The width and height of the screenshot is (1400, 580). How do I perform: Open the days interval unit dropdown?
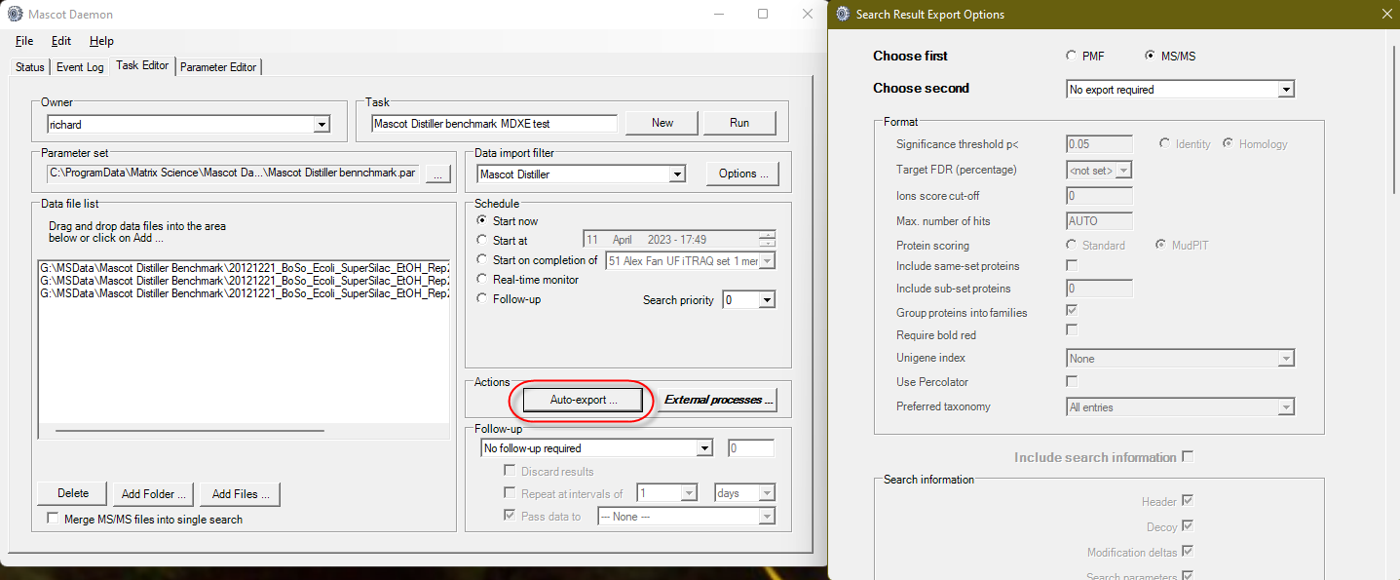745,493
